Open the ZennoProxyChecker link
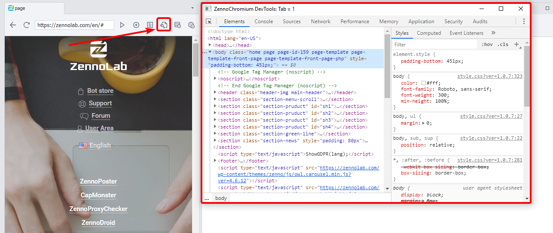Screen dimensions: 553x233 tap(98, 209)
